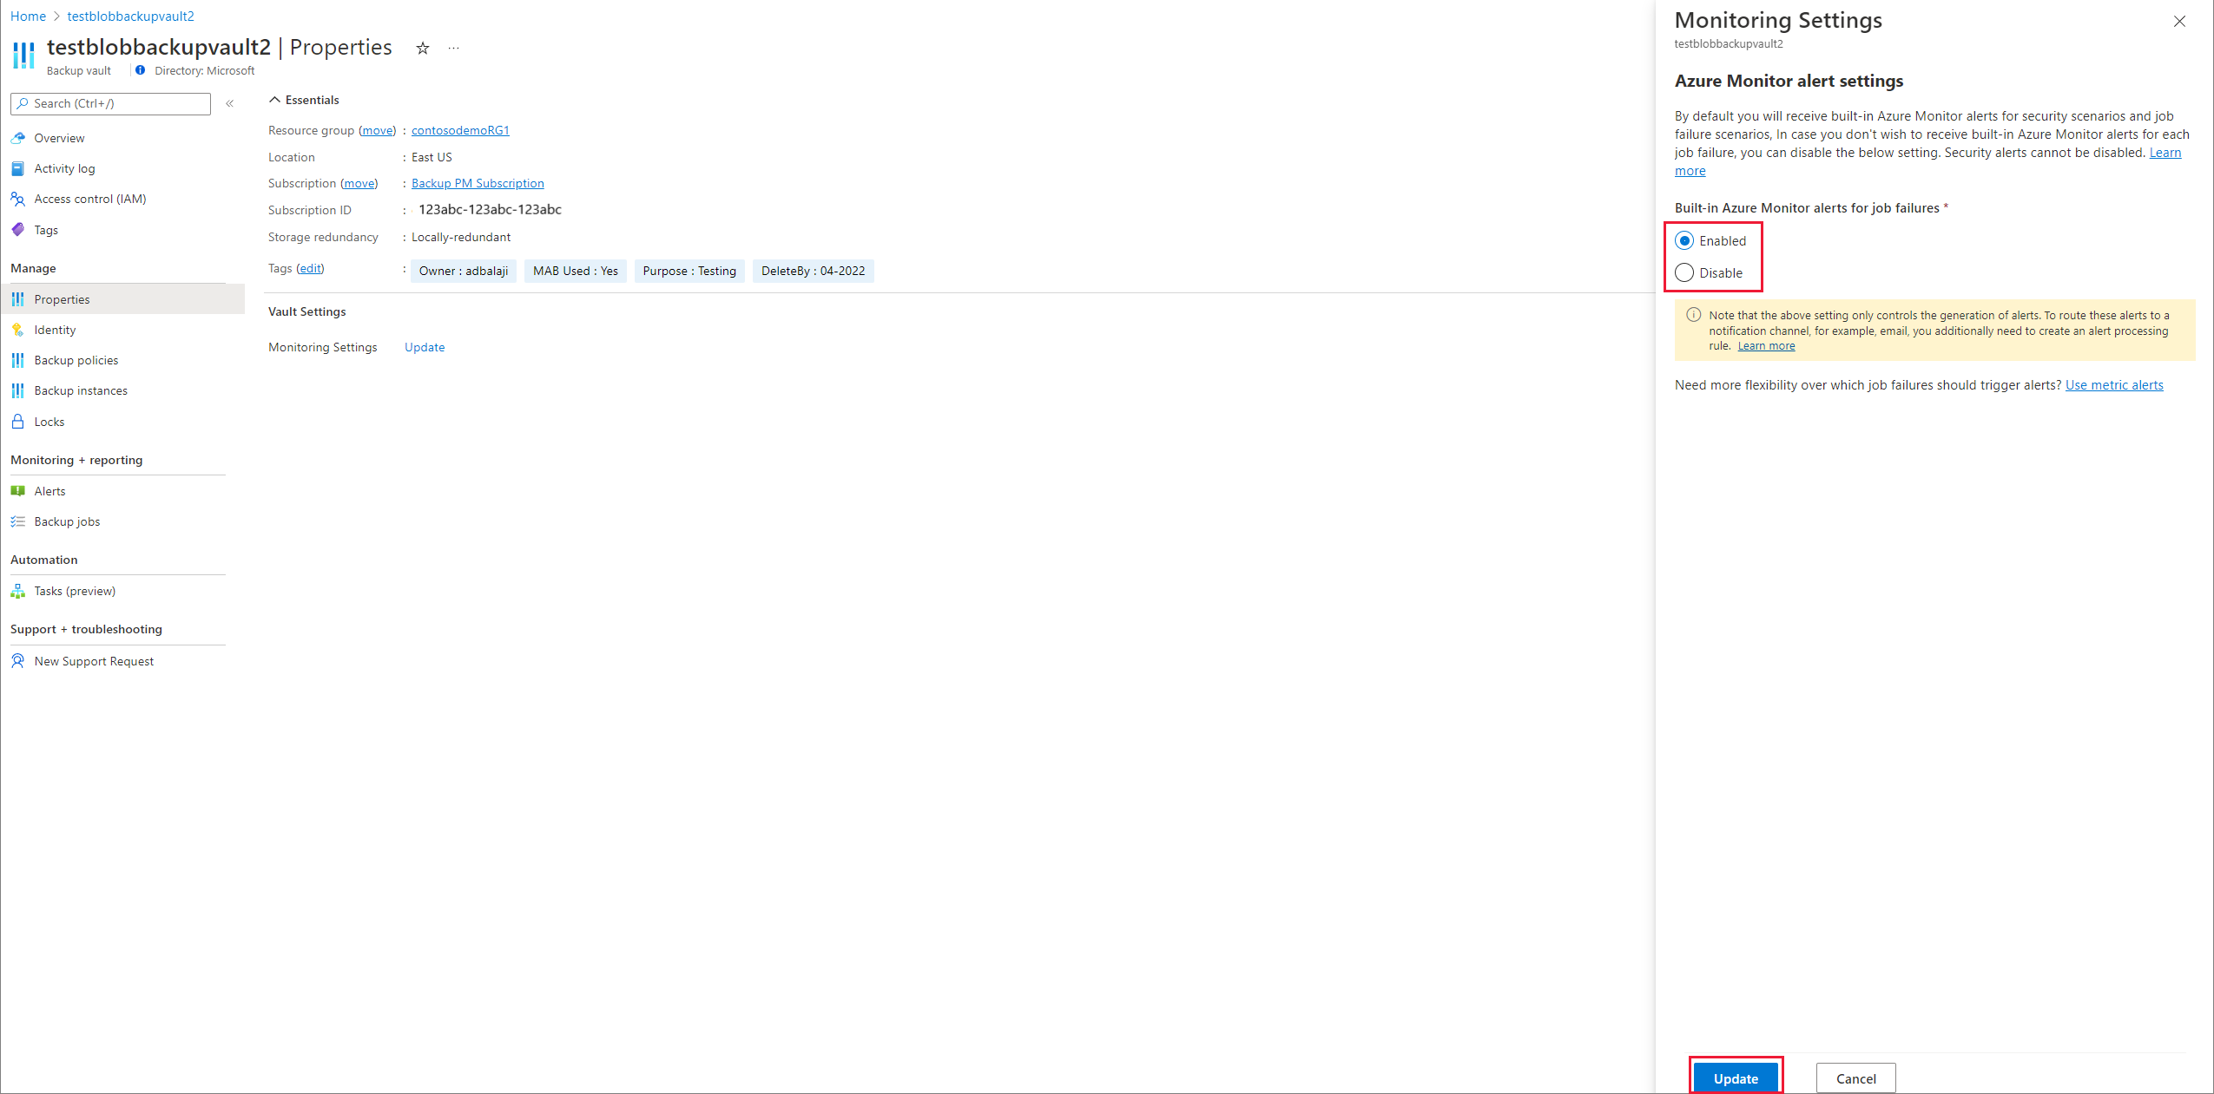Open Backup instances panel
Screen dimensions: 2214x1094
pyautogui.click(x=82, y=390)
